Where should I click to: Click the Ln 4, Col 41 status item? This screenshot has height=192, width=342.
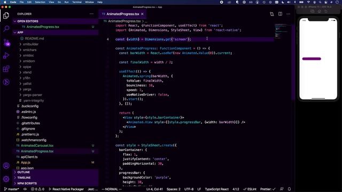point(154,189)
